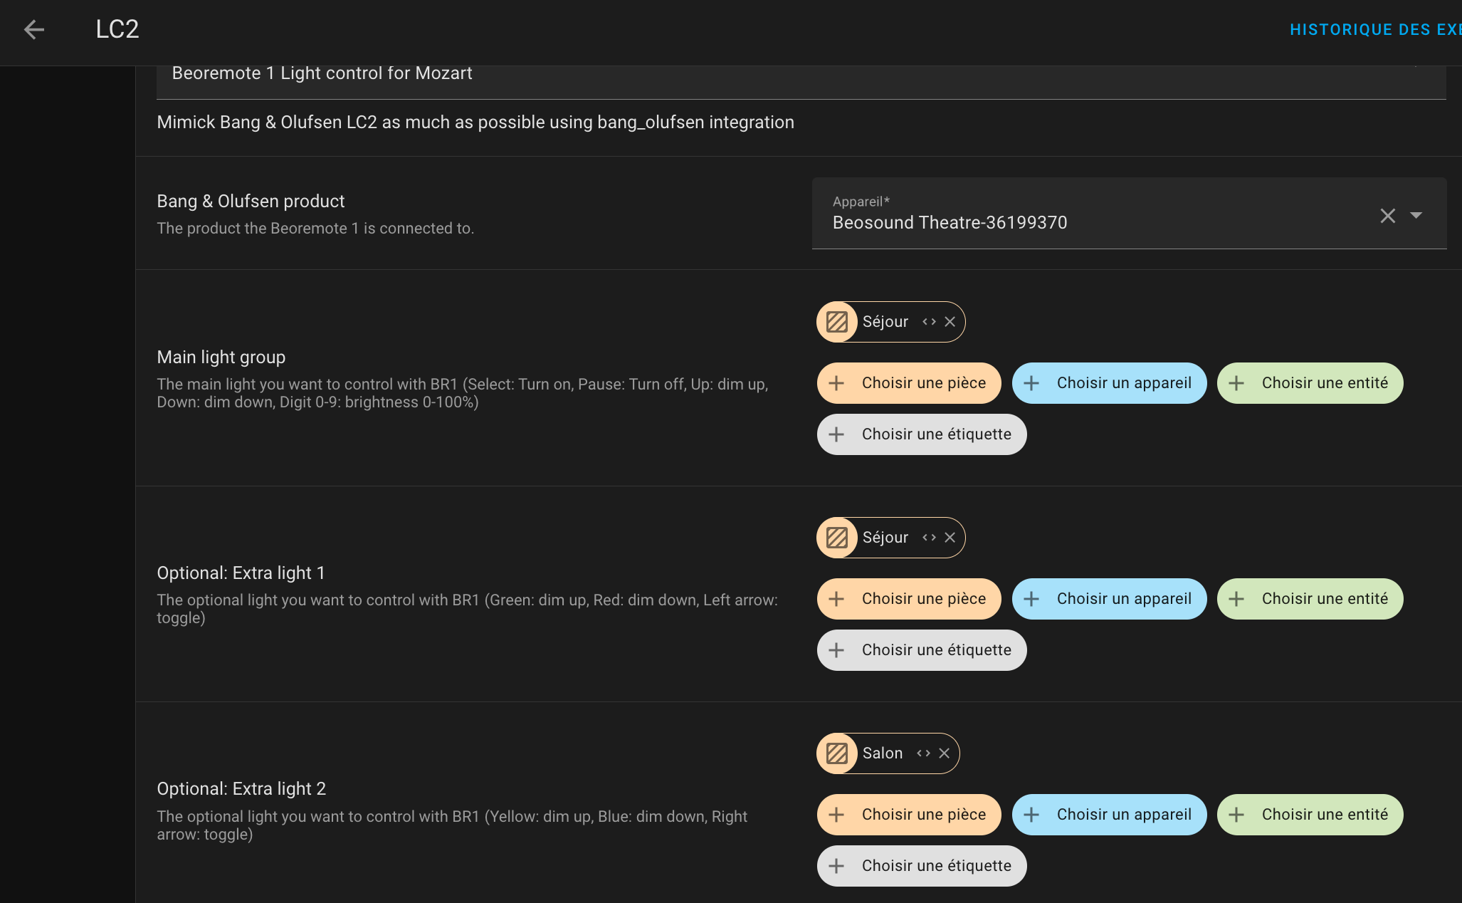Expand Séjour chip in Extra light 1
The image size is (1462, 903).
(928, 538)
